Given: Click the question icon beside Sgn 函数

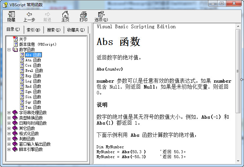Looking at the screenshot, I should [22, 92].
